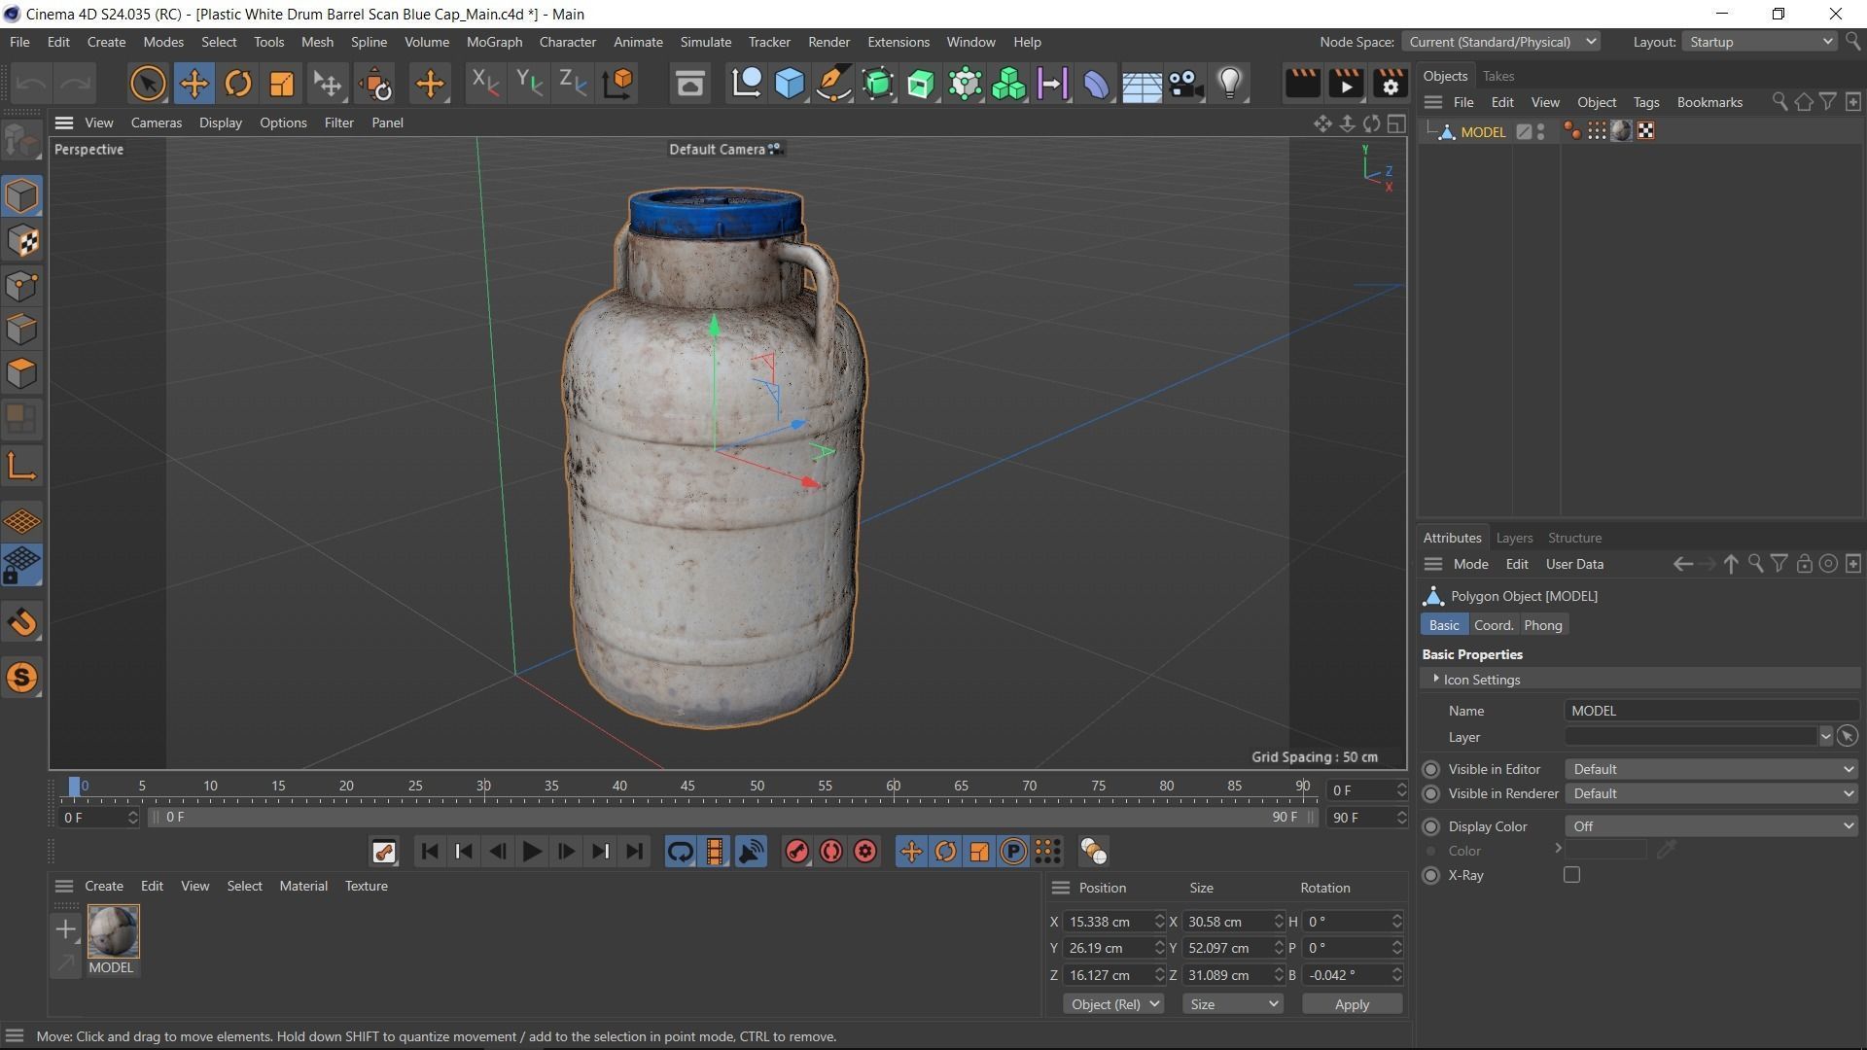Add a Floor grid object icon
This screenshot has height=1050, width=1867.
pos(1142,84)
